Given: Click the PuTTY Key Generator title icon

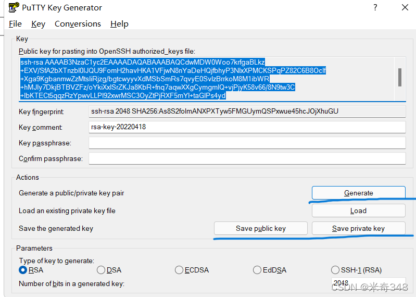Looking at the screenshot, I should coord(14,7).
